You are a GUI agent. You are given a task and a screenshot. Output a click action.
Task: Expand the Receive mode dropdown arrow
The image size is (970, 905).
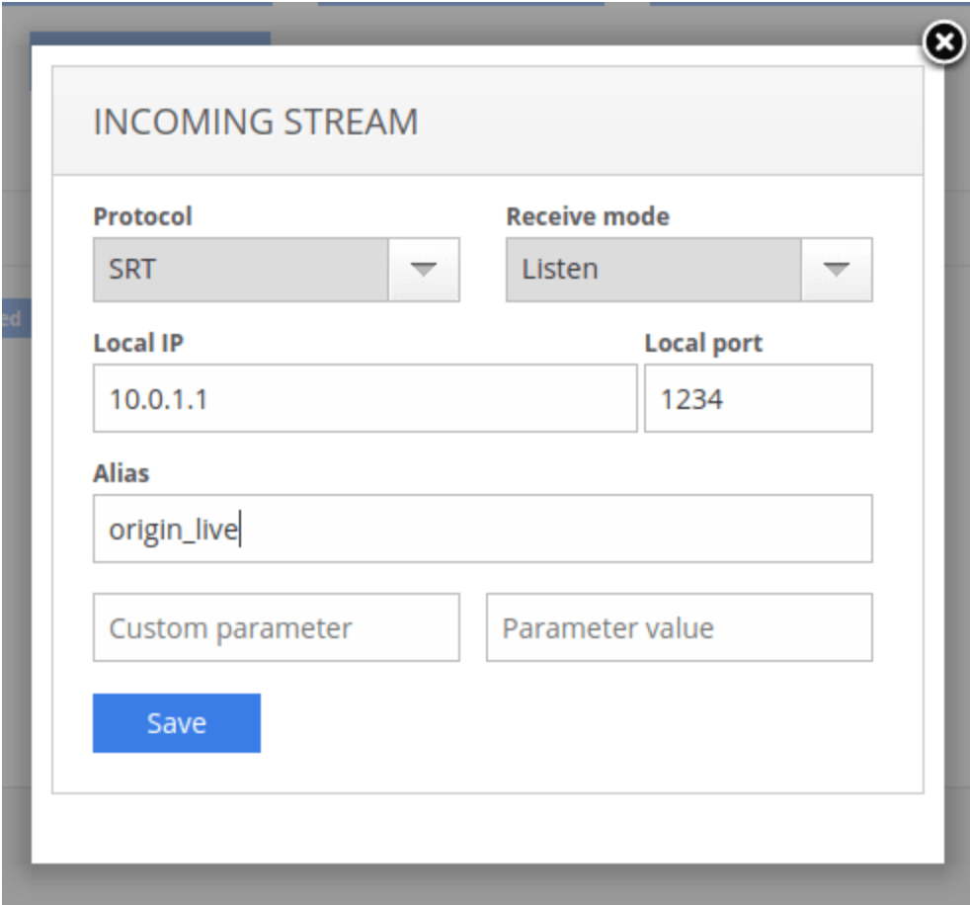coord(836,269)
